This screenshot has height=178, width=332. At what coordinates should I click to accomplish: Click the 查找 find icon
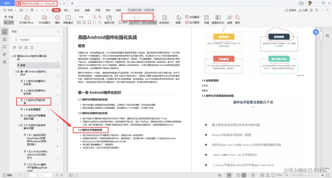(x=237, y=19)
